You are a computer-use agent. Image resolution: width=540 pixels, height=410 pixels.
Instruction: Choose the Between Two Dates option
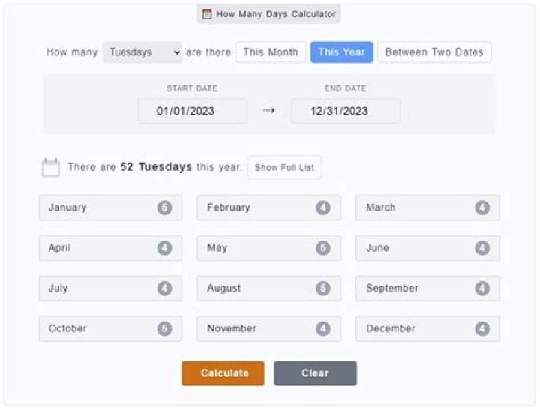tap(434, 52)
